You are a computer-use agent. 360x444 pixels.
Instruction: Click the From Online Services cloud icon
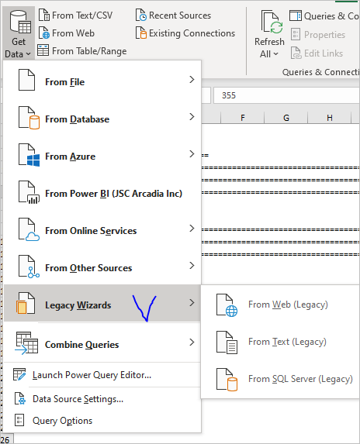pos(29,229)
